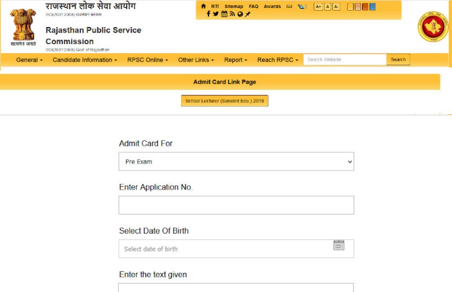This screenshot has width=452, height=292.
Task: Open the Sitemap link
Action: (x=234, y=6)
